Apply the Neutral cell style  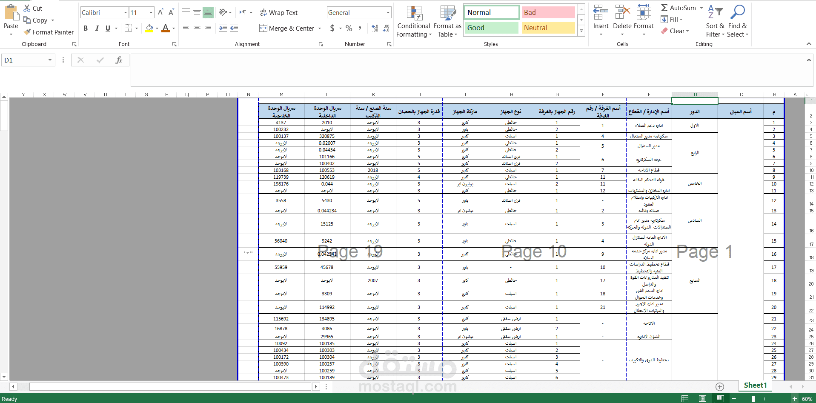pyautogui.click(x=548, y=28)
